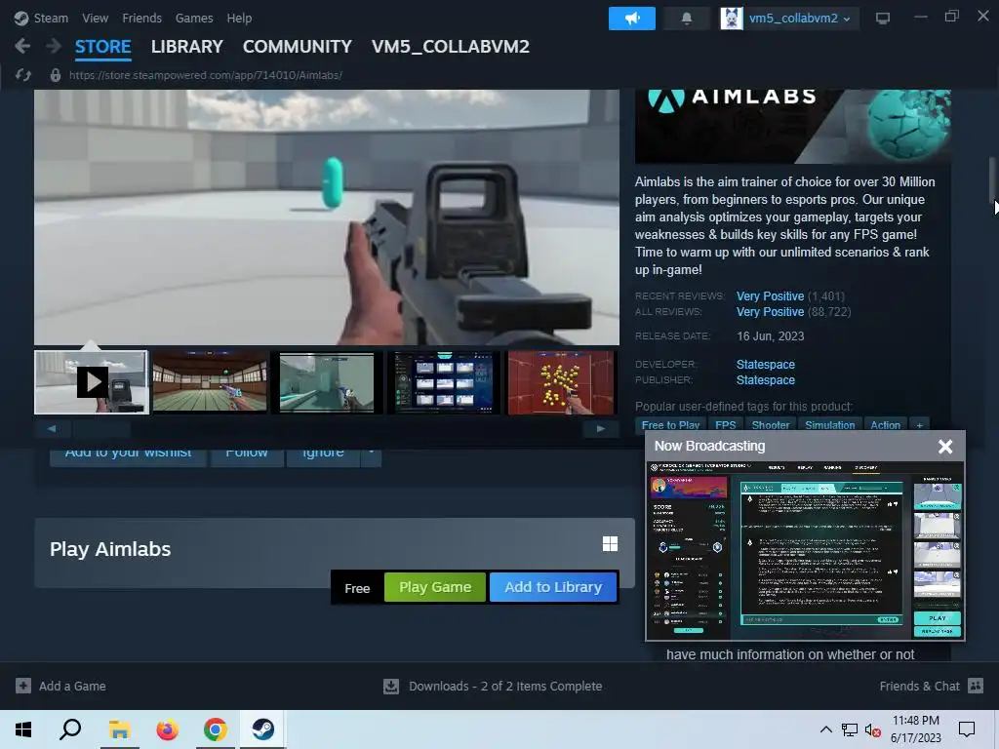The image size is (999, 749).
Task: Click the Action tag
Action: [x=885, y=425]
